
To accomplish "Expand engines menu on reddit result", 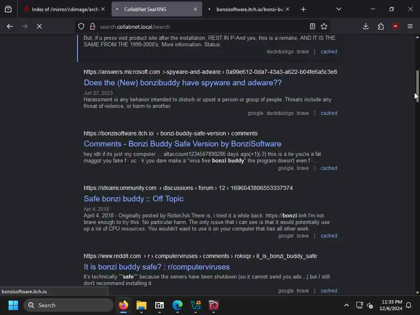I will [x=315, y=291].
